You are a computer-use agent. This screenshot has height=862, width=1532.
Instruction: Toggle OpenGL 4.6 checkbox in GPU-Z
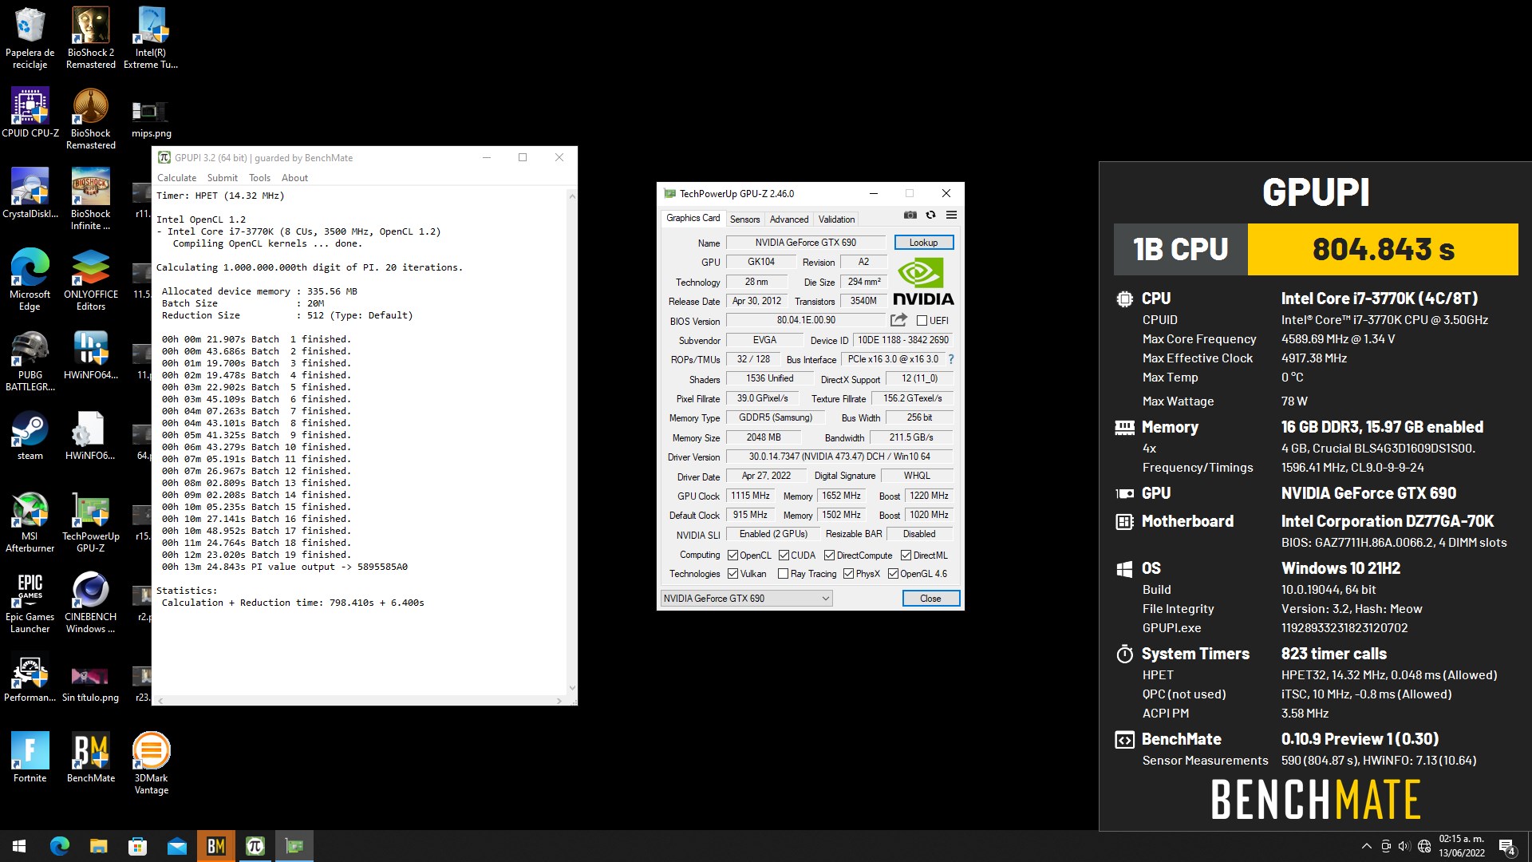coord(893,574)
